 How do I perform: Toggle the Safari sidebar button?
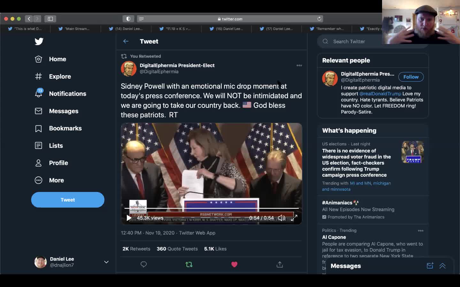coord(50,19)
